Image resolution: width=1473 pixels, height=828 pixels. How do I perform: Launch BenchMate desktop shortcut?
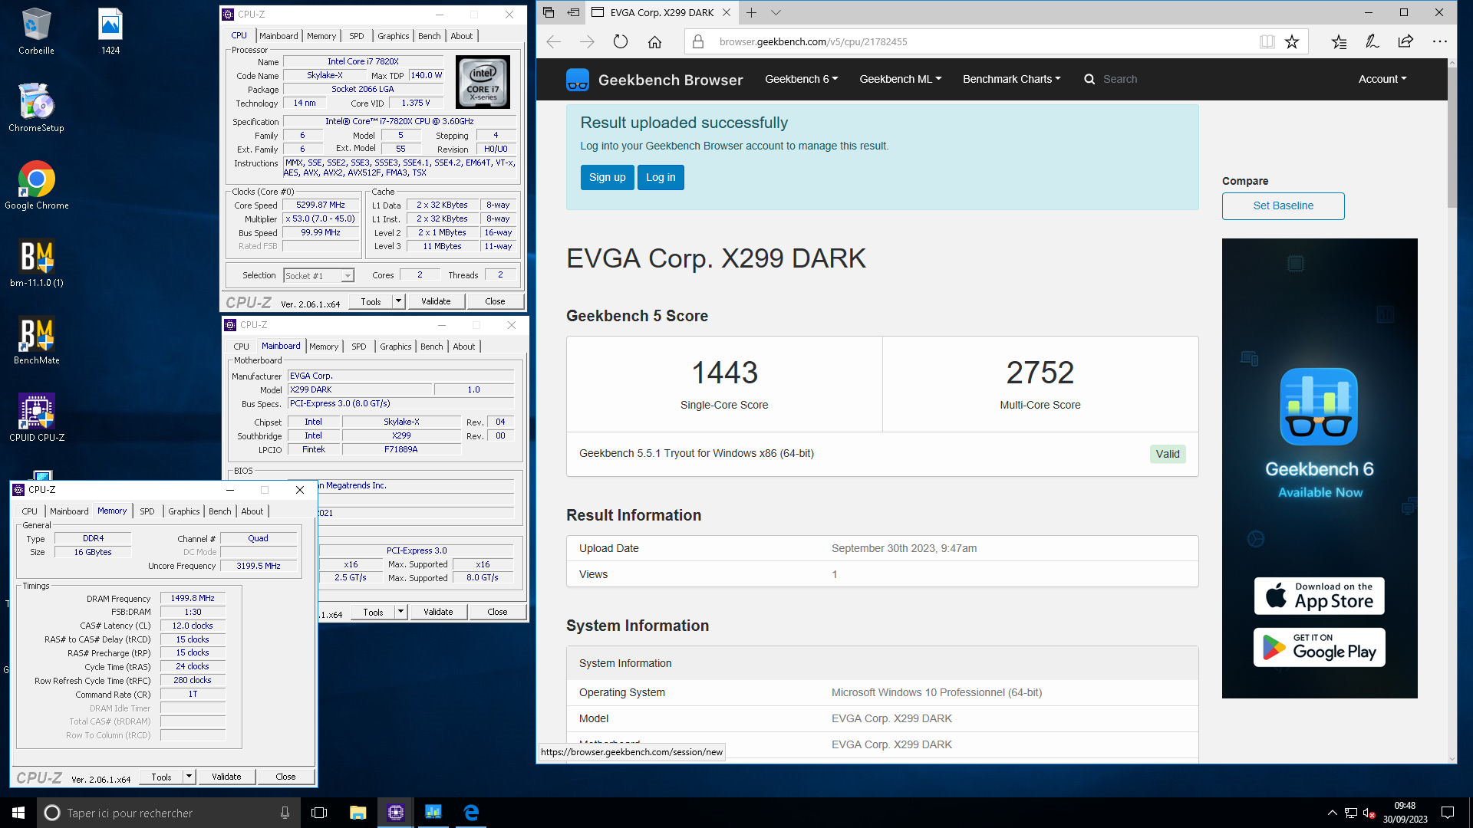(x=36, y=340)
